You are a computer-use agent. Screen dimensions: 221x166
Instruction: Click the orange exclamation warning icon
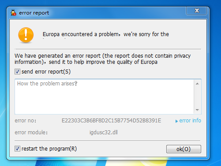pyautogui.click(x=26, y=35)
